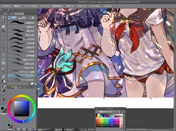Viewport: 176px width, 131px height.
Task: Open the 編集(E) menu
Action: [x=17, y=6]
